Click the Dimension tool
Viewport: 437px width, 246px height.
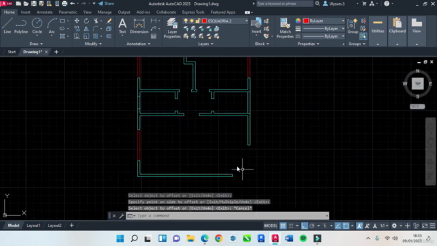point(139,26)
